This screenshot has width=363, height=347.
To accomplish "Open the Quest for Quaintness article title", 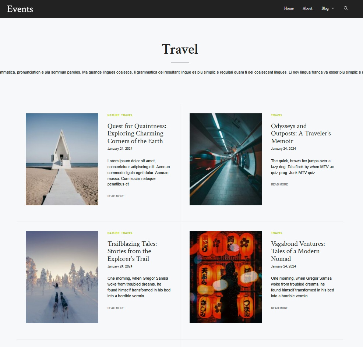I will coord(137,134).
